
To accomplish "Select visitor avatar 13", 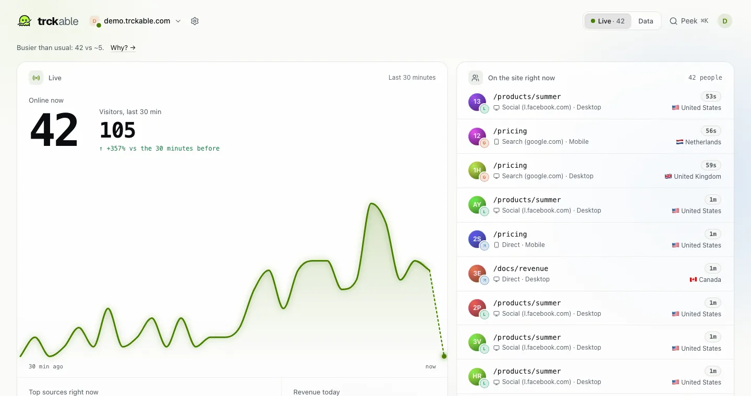I will point(477,102).
